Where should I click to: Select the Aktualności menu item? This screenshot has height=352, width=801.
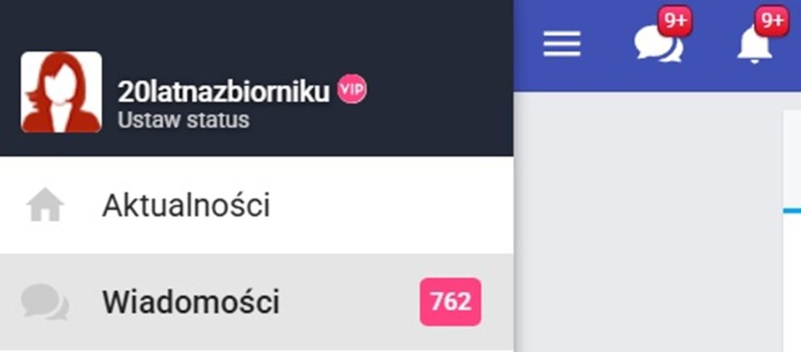tap(186, 206)
